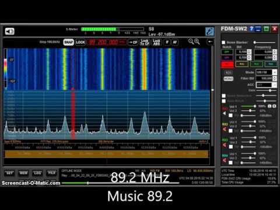
Task: Adjust the Gain slider
Action: 267,90
